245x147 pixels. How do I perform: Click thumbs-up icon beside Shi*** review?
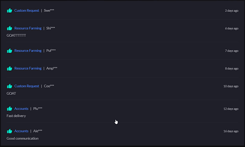point(9,28)
